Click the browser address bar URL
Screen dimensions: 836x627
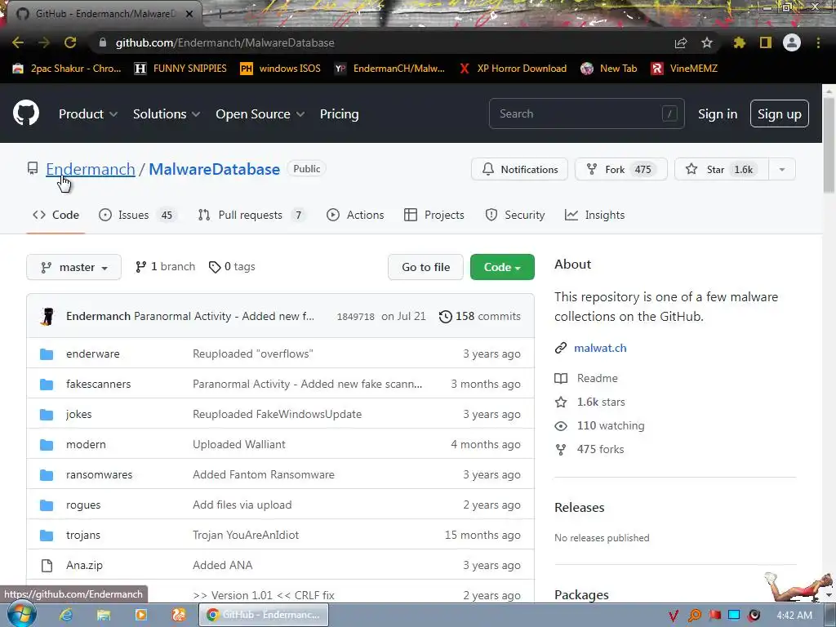click(x=225, y=42)
